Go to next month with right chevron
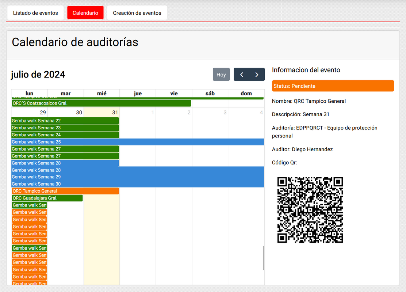This screenshot has height=292, width=406. (x=257, y=74)
